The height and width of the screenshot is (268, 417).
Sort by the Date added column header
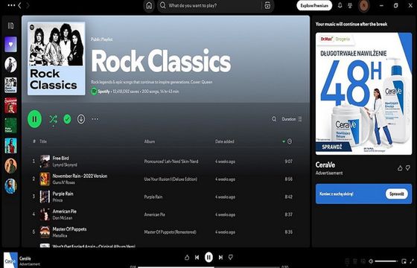pos(225,141)
